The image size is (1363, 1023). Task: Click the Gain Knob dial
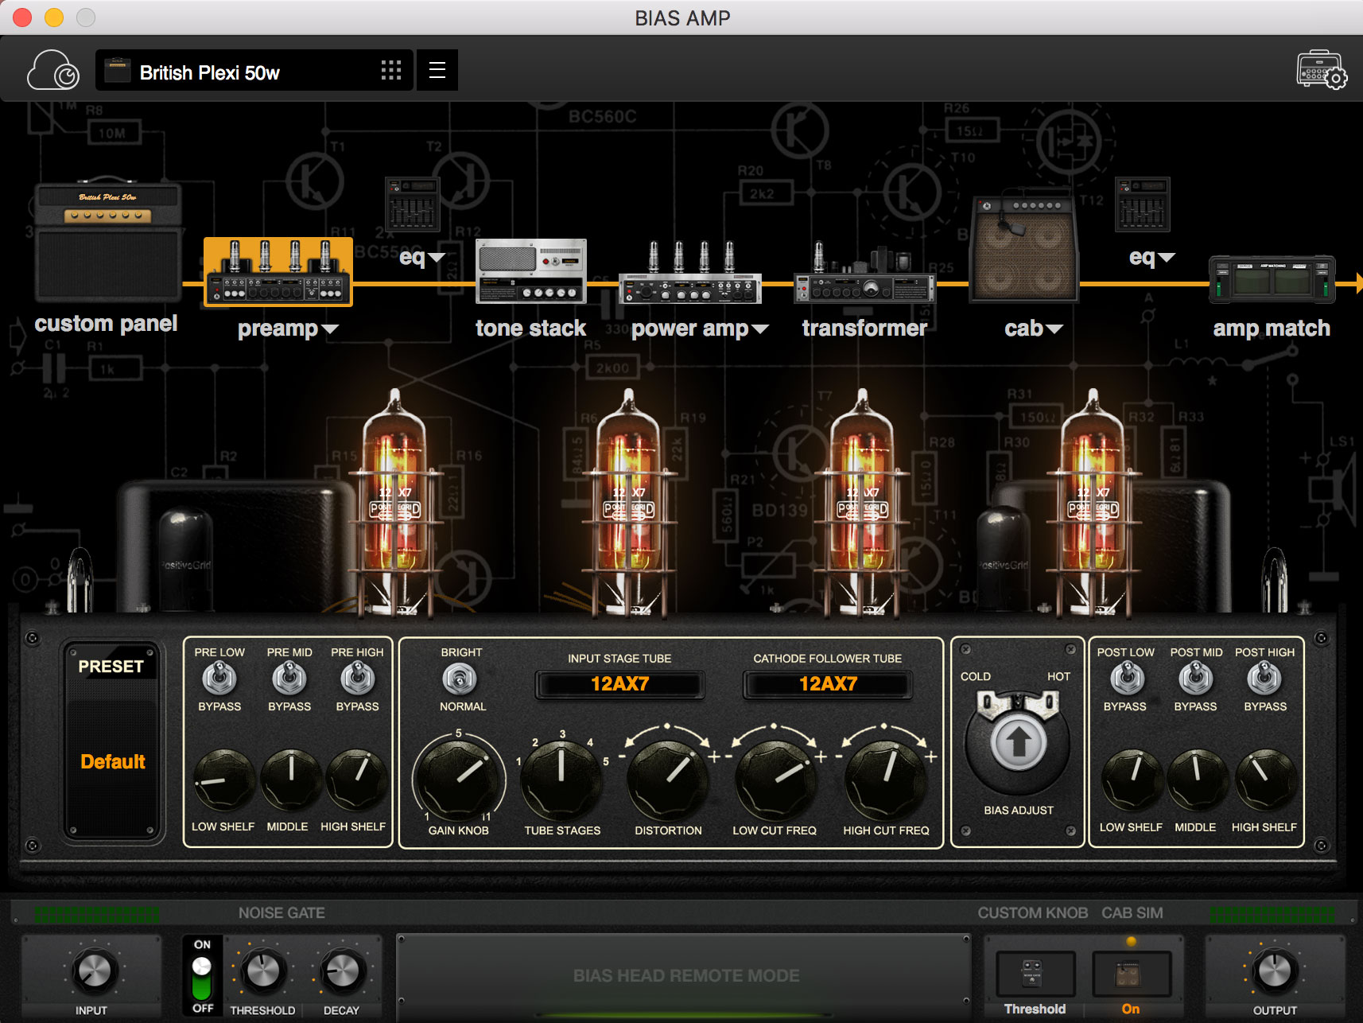(x=459, y=779)
